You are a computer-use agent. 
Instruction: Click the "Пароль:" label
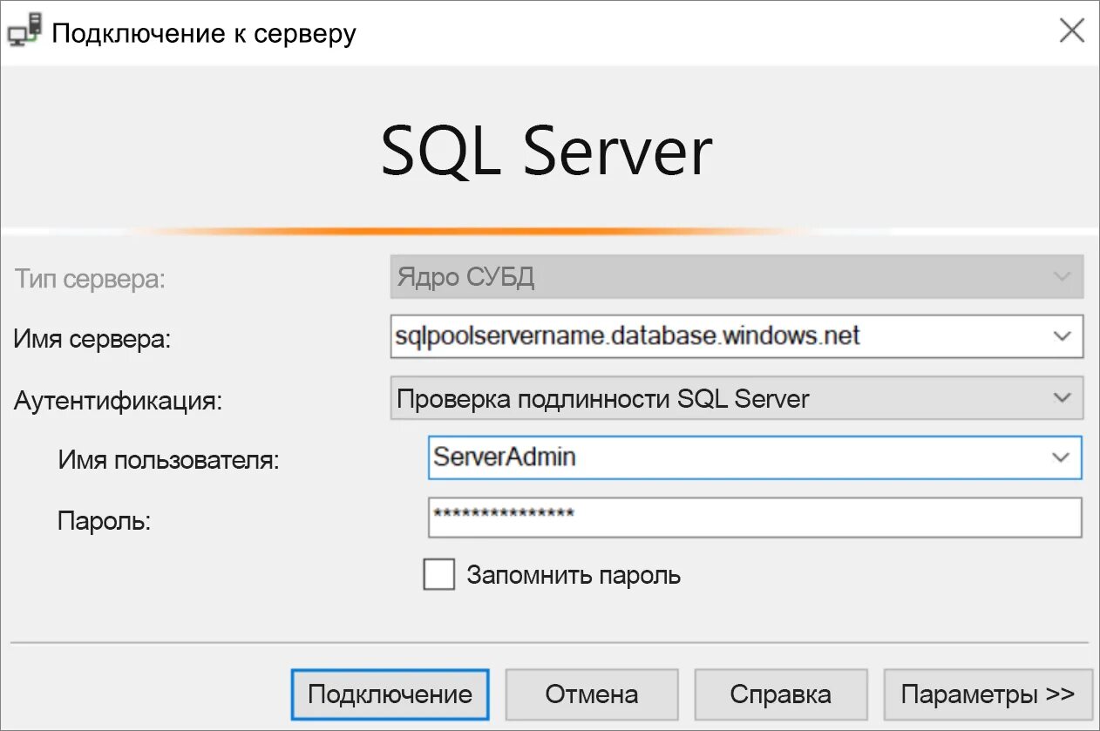tap(105, 521)
